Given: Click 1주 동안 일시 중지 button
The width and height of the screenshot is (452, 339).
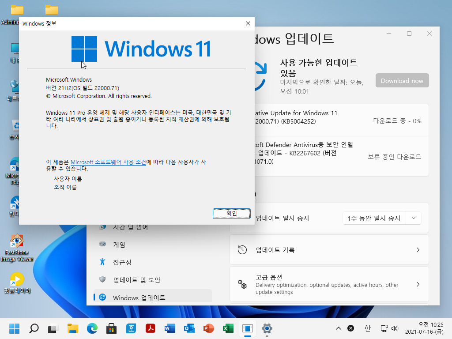Looking at the screenshot, I should point(374,218).
